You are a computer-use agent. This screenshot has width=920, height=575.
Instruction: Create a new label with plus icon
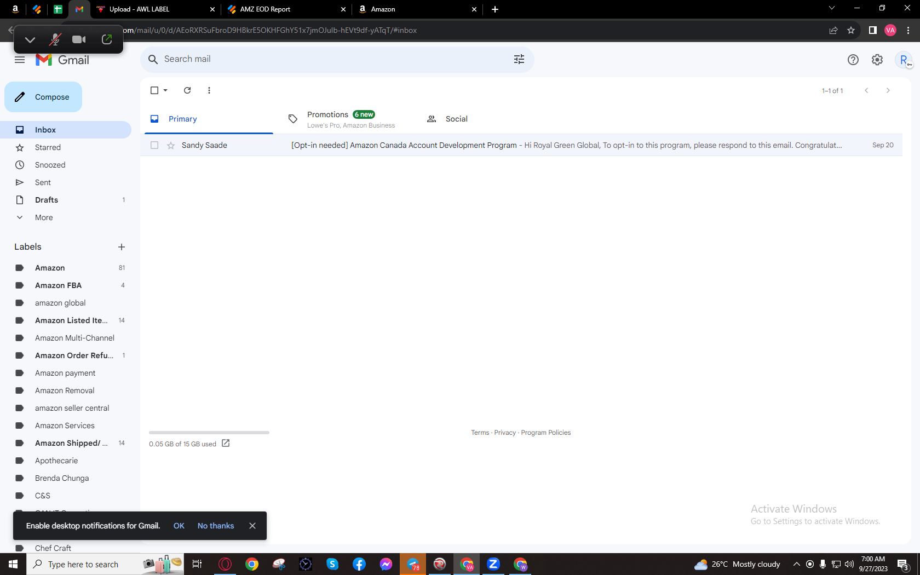point(122,247)
